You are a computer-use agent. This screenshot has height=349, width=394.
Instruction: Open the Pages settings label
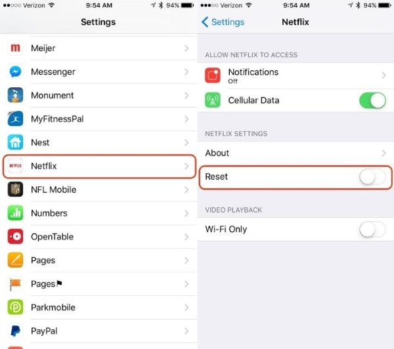point(43,260)
